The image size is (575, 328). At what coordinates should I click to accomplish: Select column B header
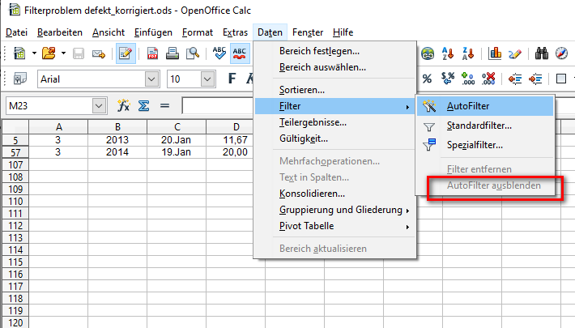tap(117, 126)
